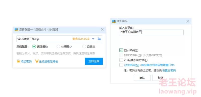Screen dimensions: 201x97
Task: Close the 添加密码 dialog
Action: (188, 21)
